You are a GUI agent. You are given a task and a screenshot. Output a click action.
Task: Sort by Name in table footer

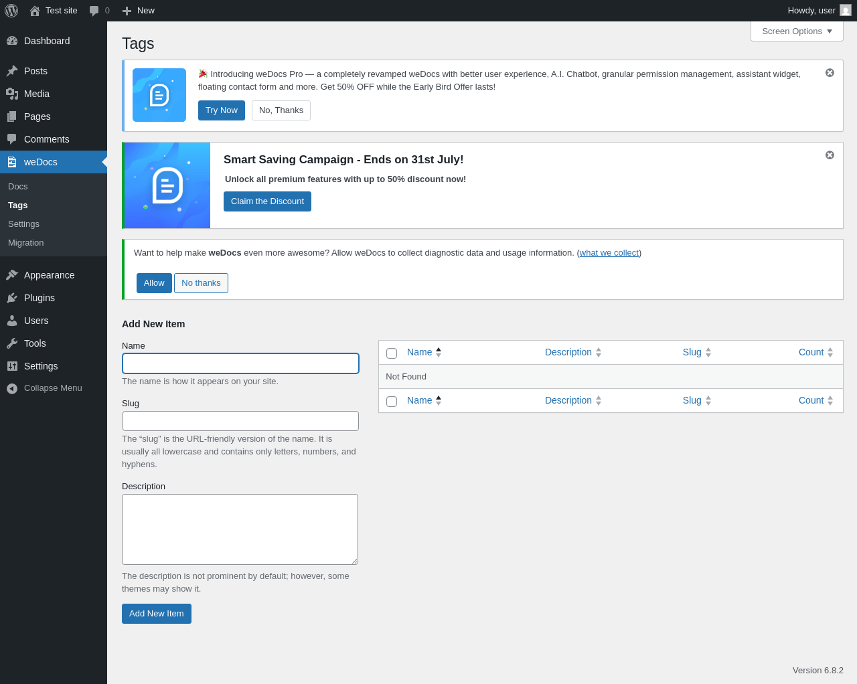point(424,400)
